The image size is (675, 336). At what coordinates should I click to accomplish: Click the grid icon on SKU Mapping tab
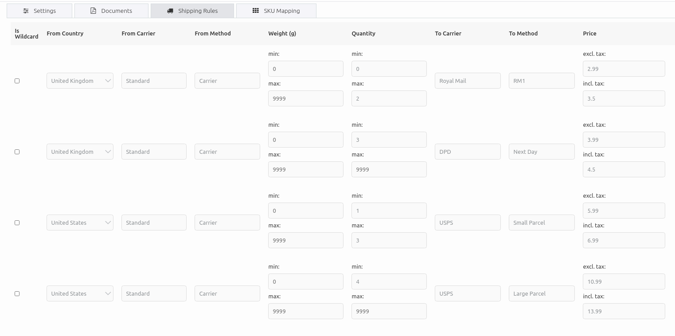256,11
